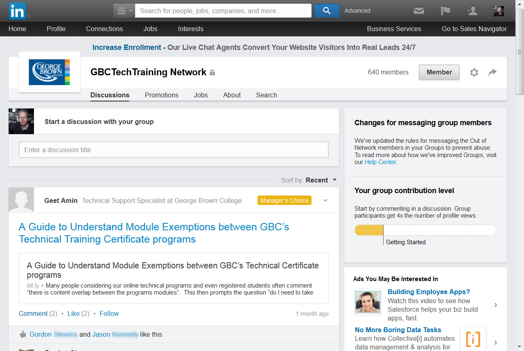Image resolution: width=524 pixels, height=351 pixels.
Task: Open the search category dropdown
Action: (124, 11)
